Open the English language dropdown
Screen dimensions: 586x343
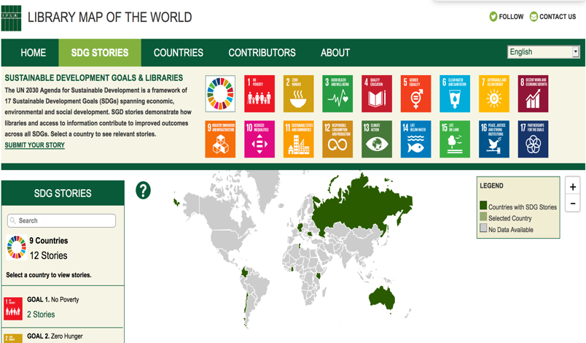pyautogui.click(x=543, y=52)
